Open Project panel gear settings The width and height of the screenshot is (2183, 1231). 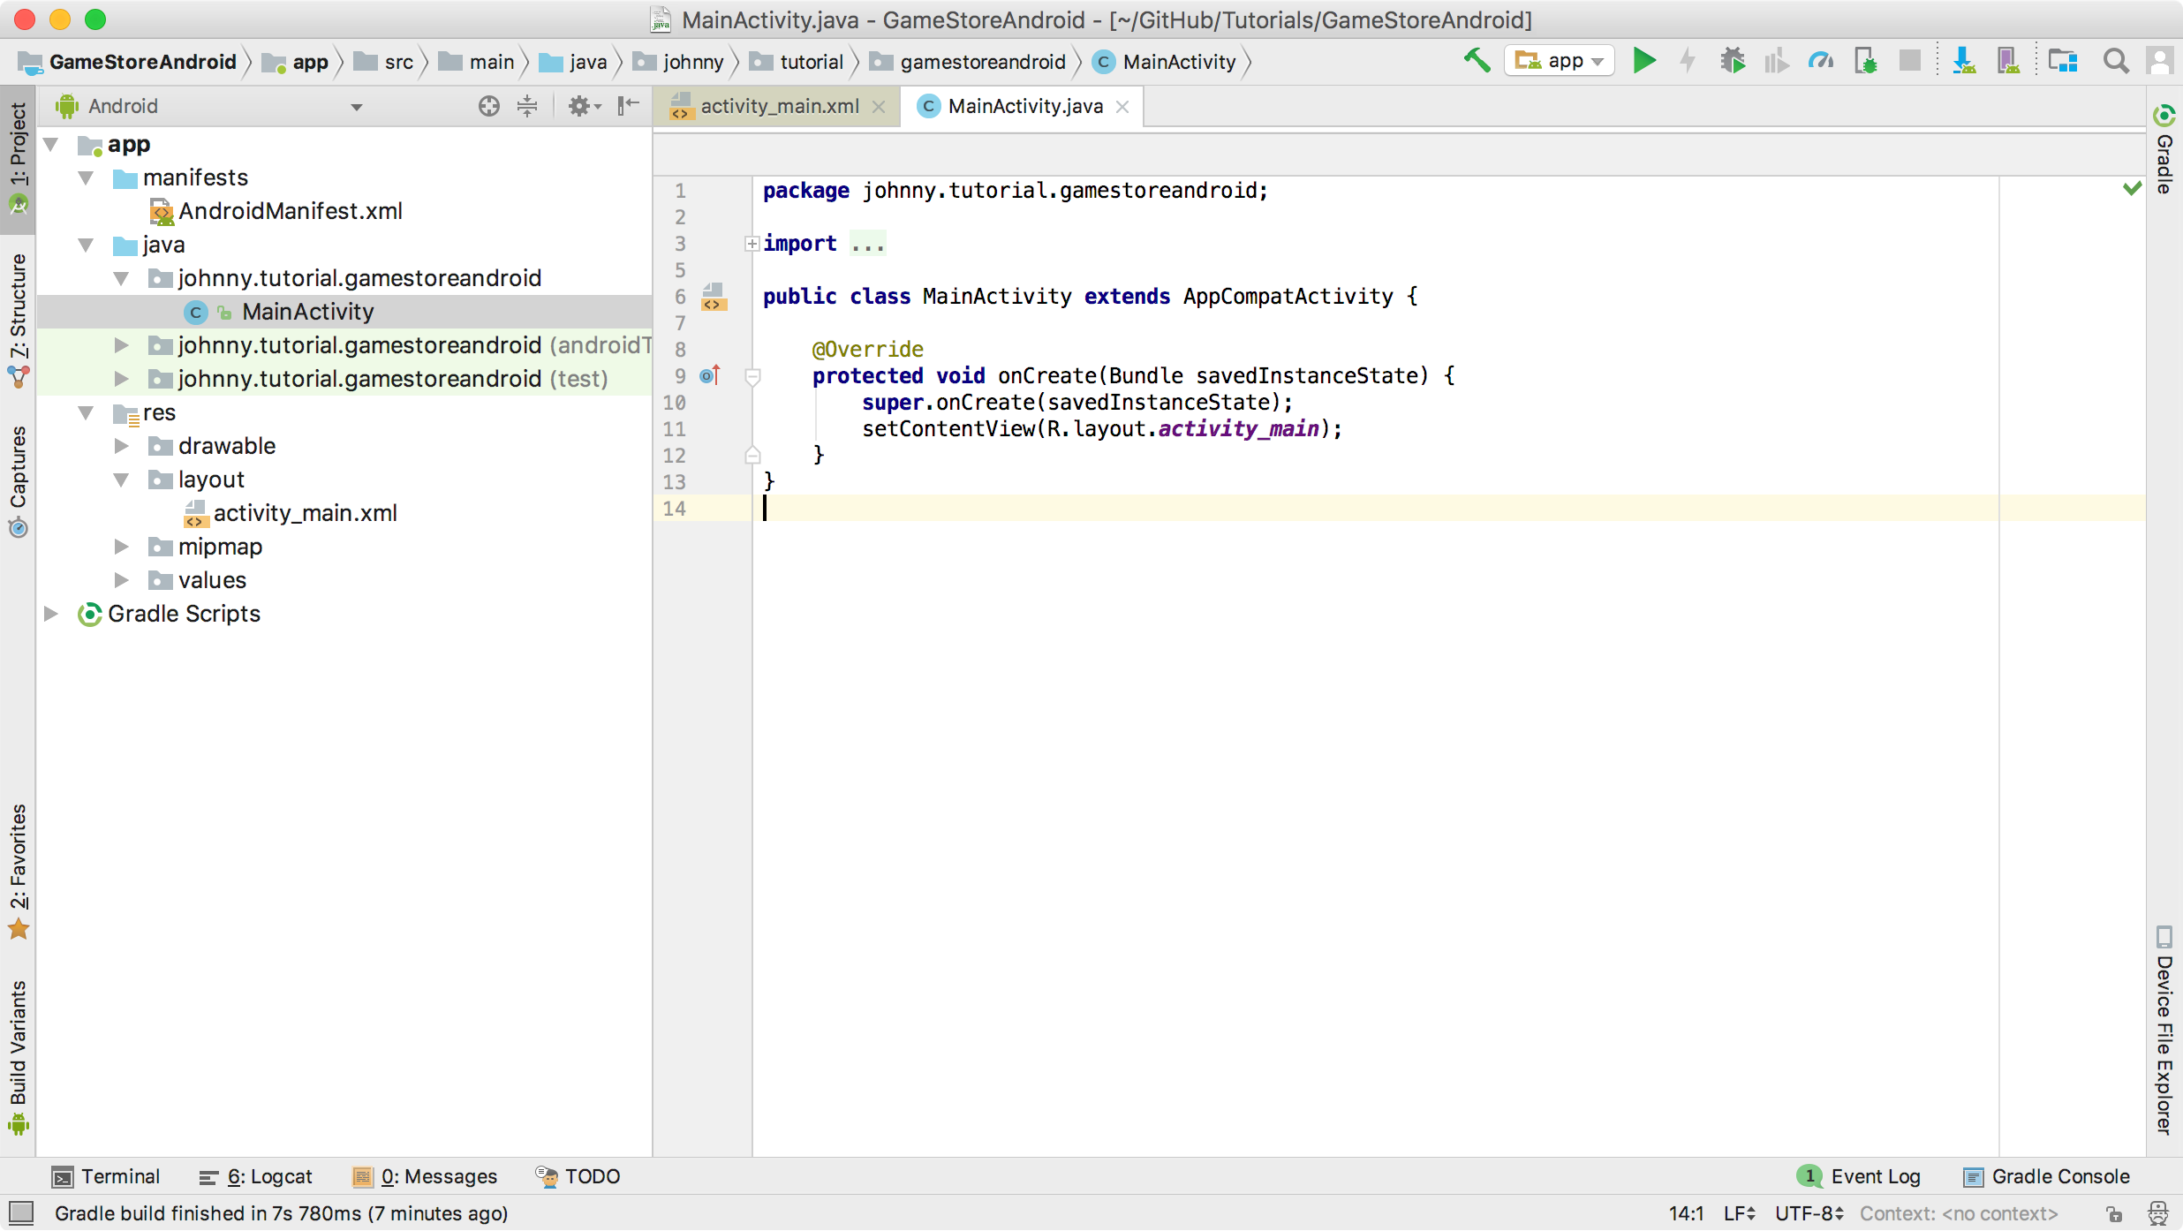click(x=583, y=106)
